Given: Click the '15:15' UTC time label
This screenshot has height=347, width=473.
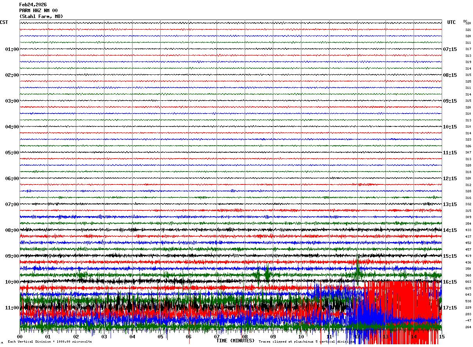Looking at the screenshot, I should (x=450, y=256).
